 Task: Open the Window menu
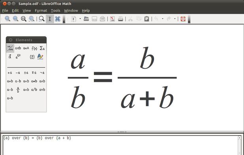point(71,11)
